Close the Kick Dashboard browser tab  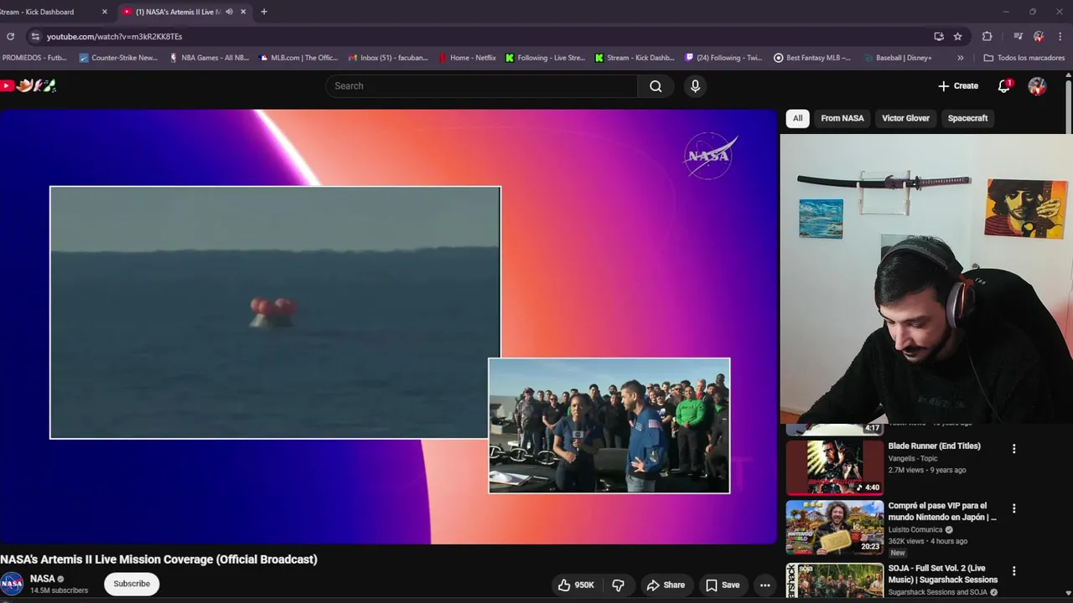tap(105, 12)
